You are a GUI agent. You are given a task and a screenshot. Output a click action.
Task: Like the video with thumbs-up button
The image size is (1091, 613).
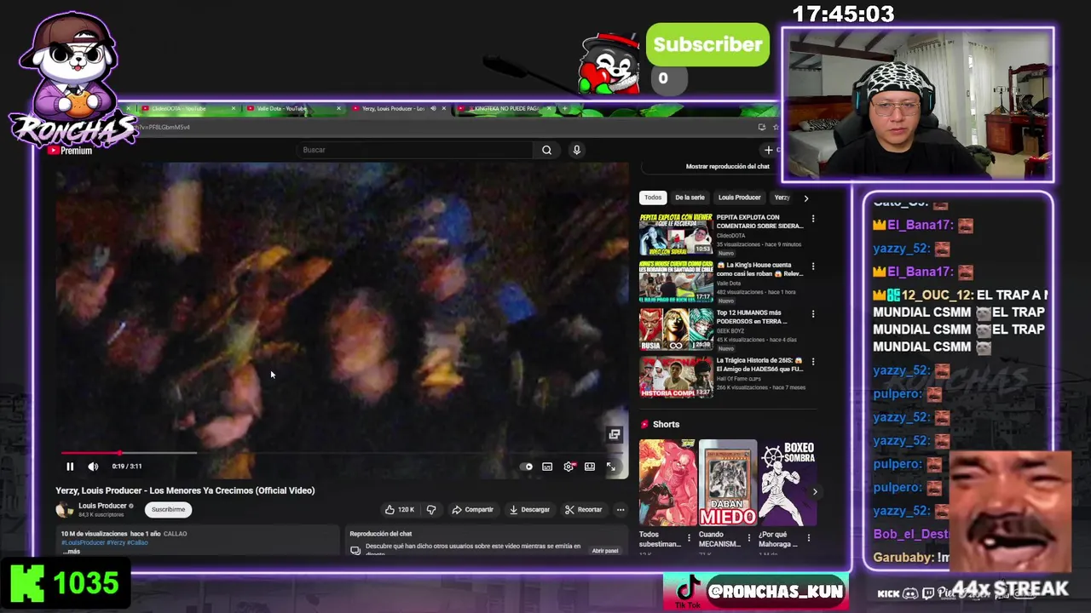click(399, 510)
